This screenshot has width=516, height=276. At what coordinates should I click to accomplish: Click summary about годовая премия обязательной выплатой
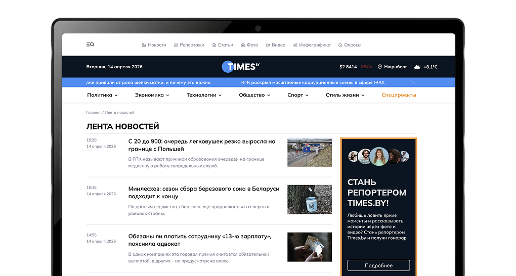click(198, 258)
